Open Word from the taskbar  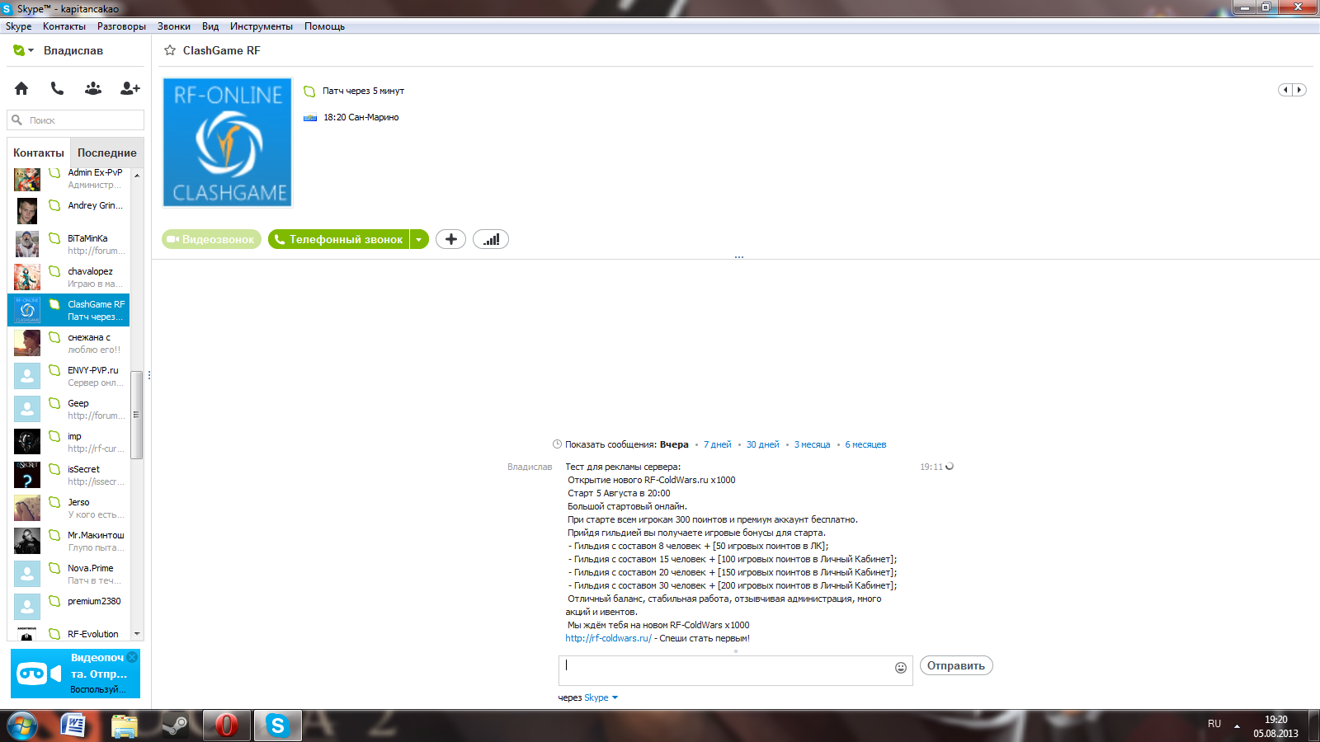[74, 726]
